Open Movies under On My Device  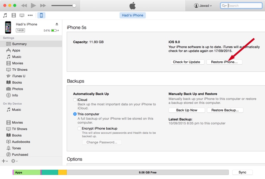coord(31,123)
